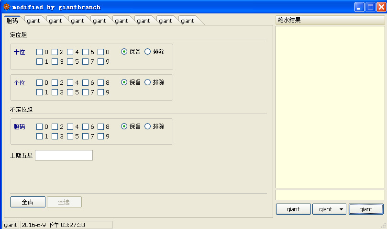Enable digit 4 for 个位
Viewport: 387px width, 229px height.
pyautogui.click(x=70, y=82)
